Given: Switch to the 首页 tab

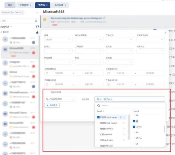Looking at the screenshot, I should pos(10,5).
